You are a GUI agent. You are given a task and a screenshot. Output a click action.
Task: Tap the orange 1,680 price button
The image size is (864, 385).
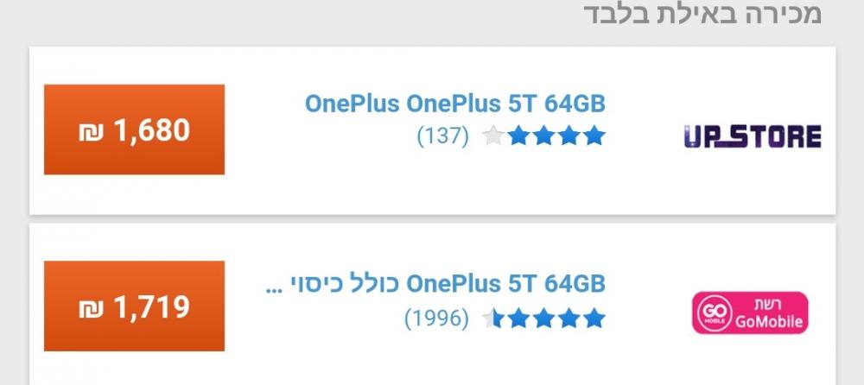(134, 129)
